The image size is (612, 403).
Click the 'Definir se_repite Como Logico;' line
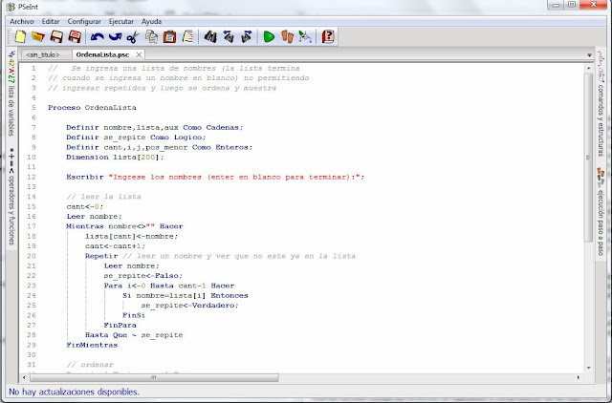[136, 138]
